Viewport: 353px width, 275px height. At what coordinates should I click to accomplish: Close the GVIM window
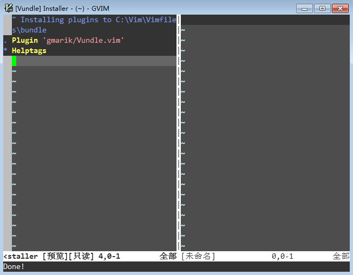pos(340,9)
